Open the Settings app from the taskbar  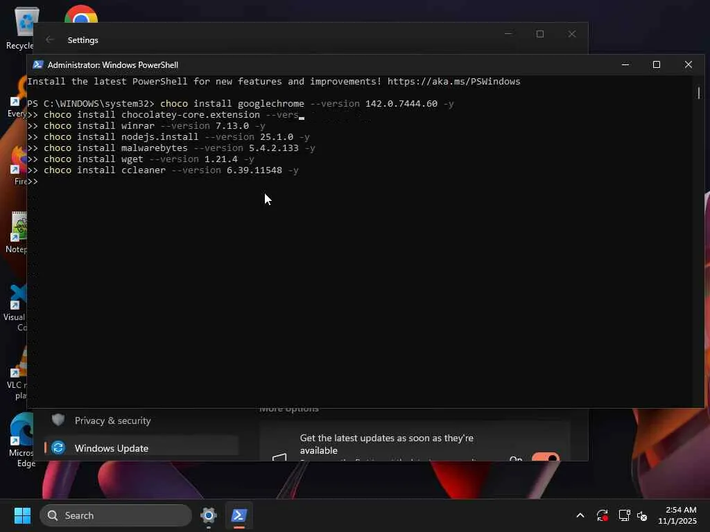[x=208, y=515]
